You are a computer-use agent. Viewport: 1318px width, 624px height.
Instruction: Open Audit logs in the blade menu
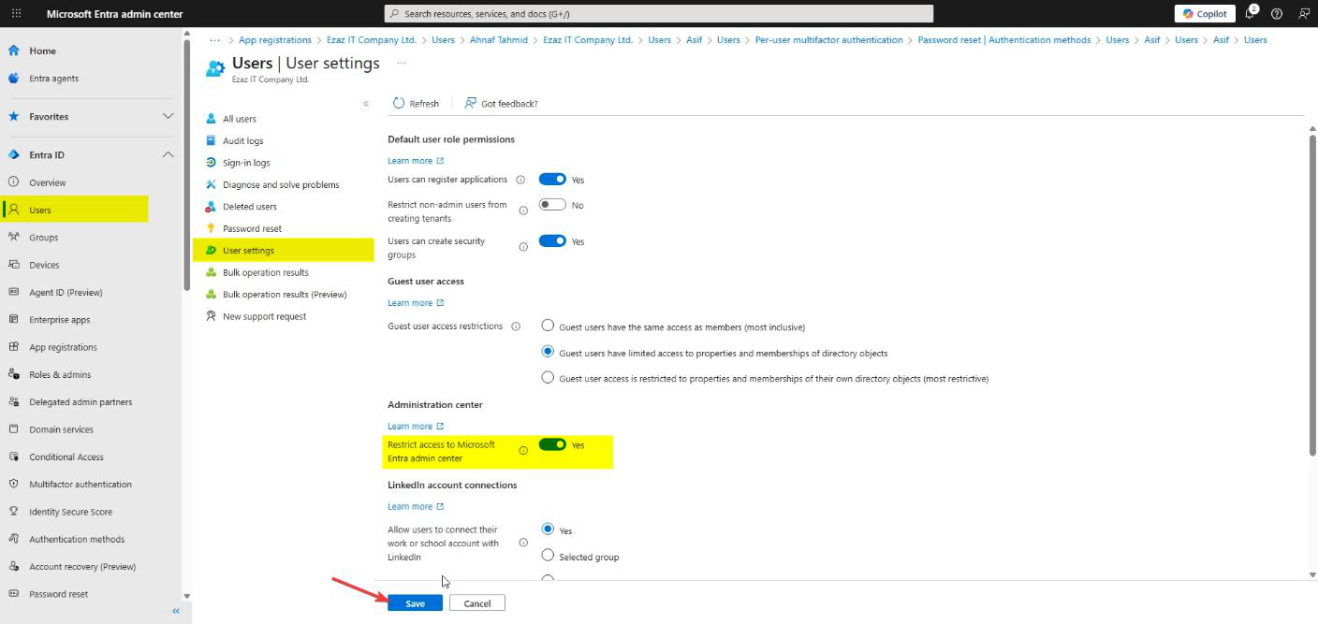pos(242,141)
